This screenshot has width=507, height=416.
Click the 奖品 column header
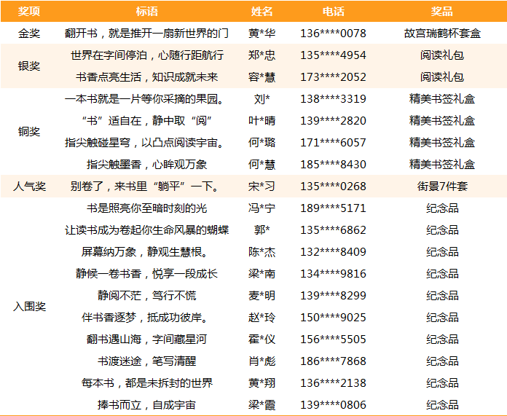tap(442, 12)
